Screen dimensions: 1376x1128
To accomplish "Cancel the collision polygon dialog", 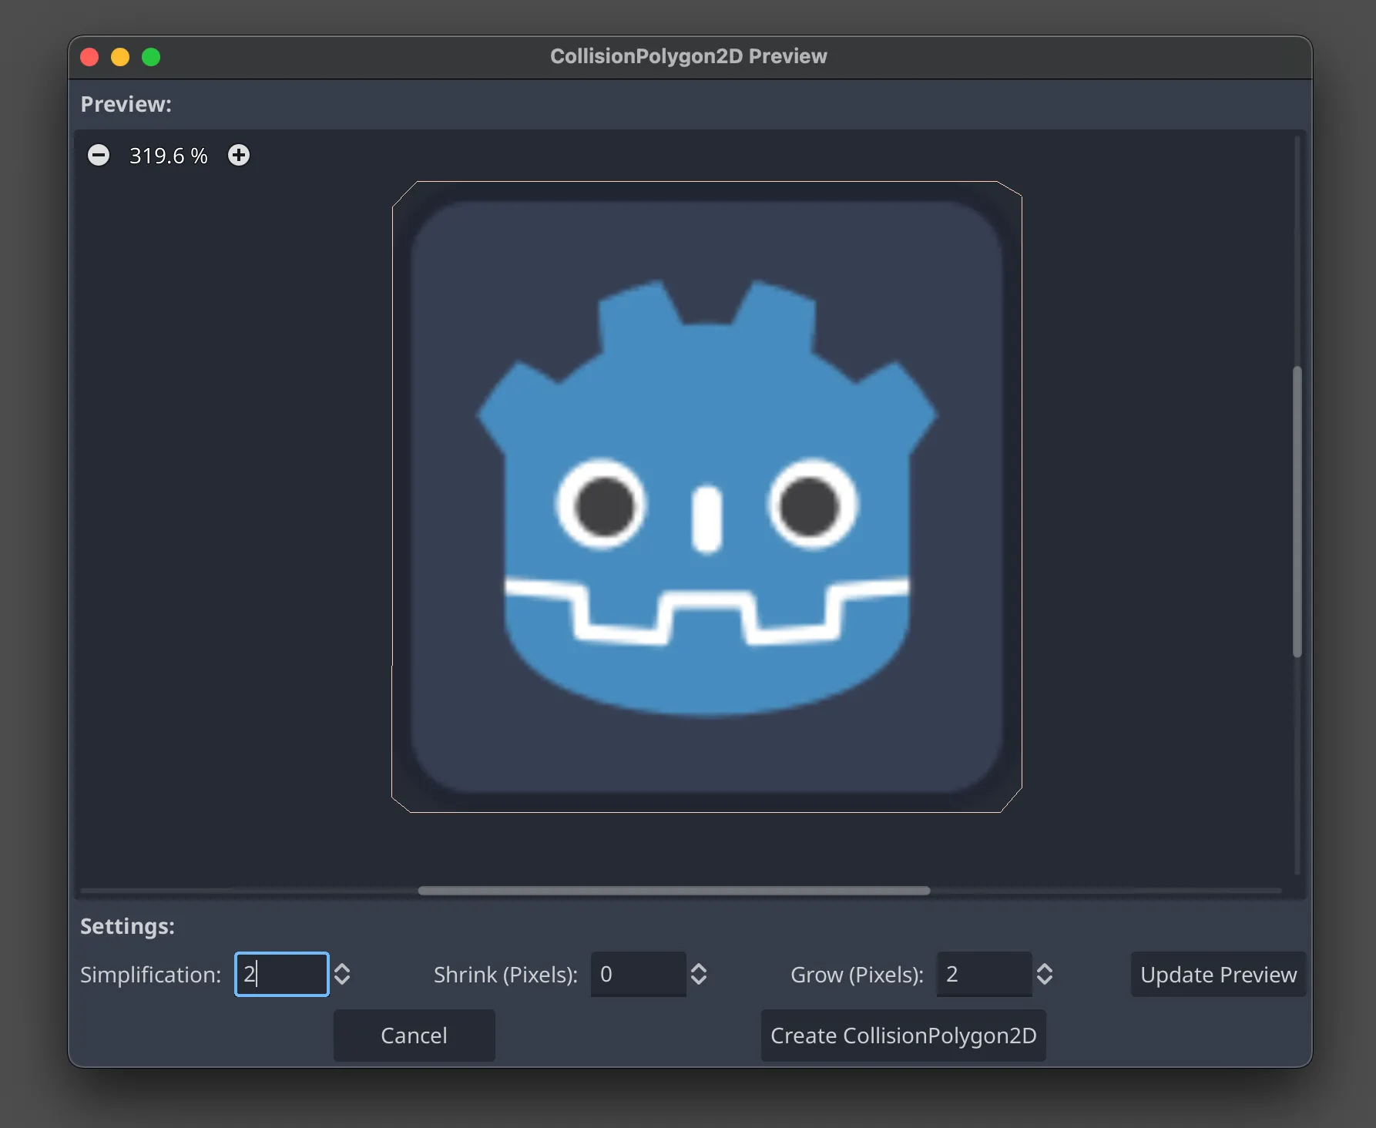I will click(x=414, y=1035).
